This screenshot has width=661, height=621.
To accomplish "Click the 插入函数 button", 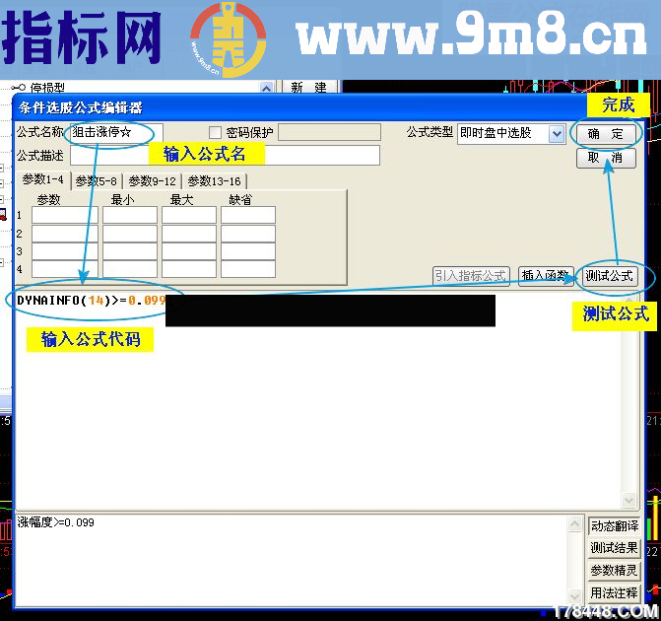I will click(546, 276).
